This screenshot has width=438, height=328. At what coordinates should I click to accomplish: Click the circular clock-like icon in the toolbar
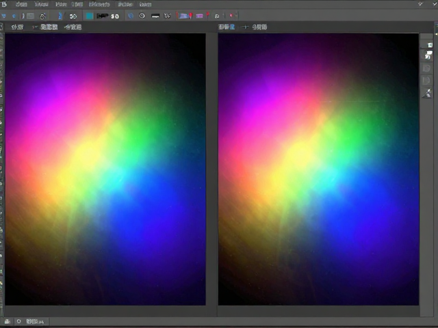[x=142, y=16]
